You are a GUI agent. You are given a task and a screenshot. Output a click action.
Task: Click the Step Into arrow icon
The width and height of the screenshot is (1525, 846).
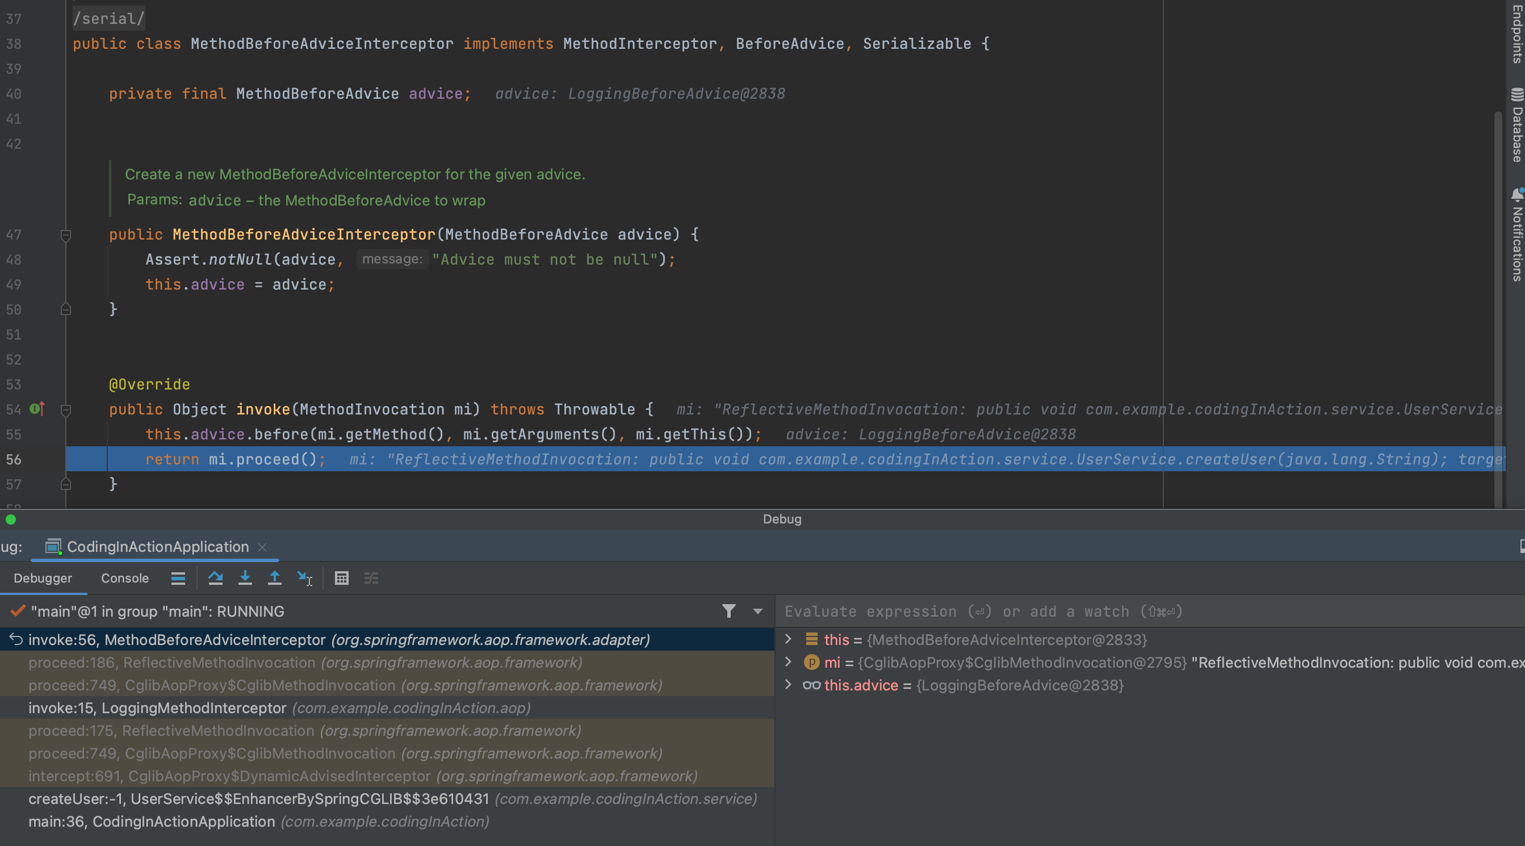245,578
